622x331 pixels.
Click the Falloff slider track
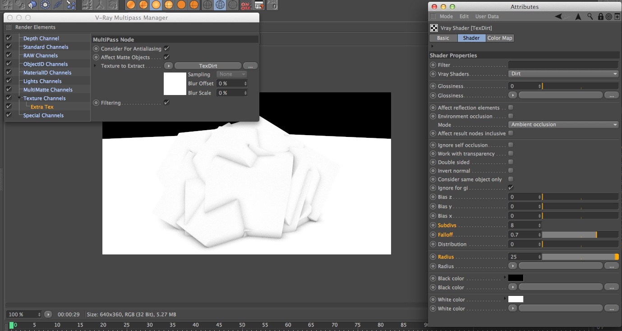click(580, 235)
